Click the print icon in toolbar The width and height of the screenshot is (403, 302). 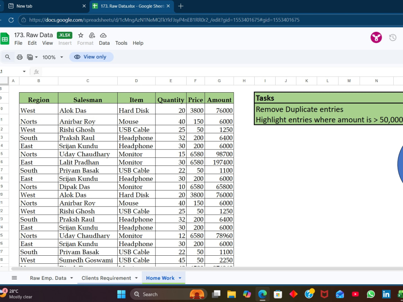(x=19, y=57)
